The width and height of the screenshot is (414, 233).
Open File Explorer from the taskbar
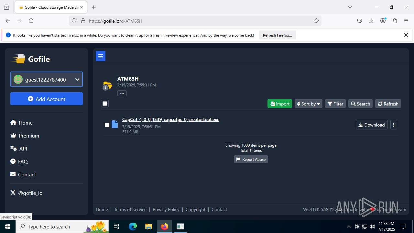pyautogui.click(x=148, y=227)
